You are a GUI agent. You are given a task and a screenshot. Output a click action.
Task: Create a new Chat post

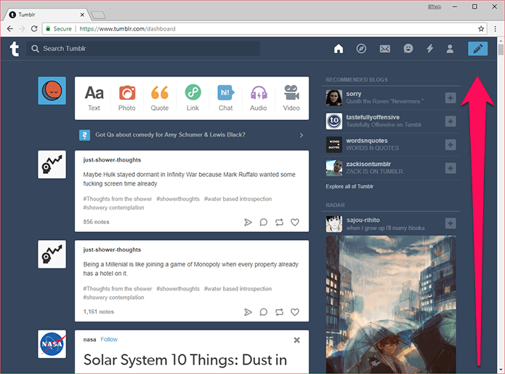click(x=225, y=98)
